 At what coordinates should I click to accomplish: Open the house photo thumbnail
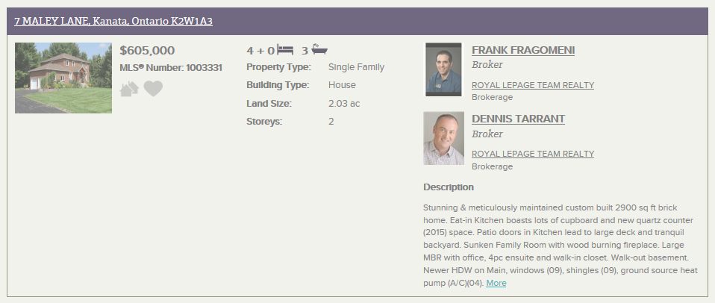63,78
